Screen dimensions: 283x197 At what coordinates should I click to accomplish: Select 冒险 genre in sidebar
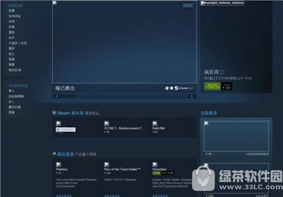coord(11,32)
